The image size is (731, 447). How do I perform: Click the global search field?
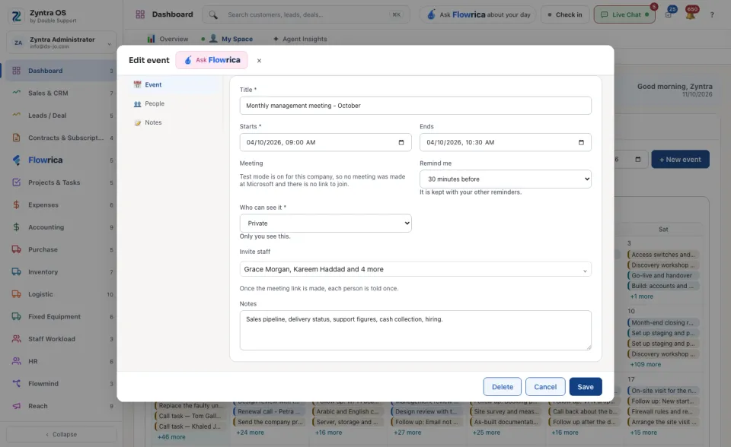point(306,15)
